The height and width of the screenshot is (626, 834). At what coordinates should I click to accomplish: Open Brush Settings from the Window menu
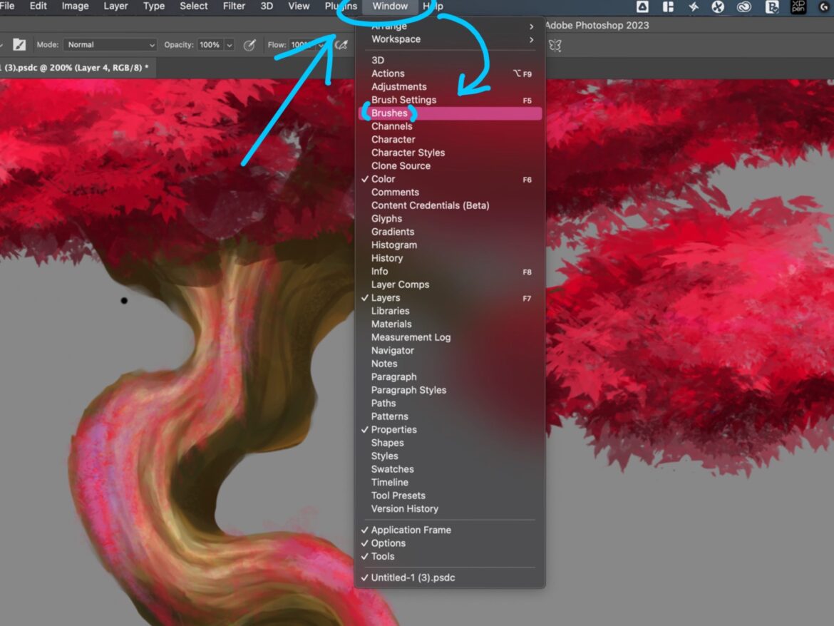coord(403,100)
